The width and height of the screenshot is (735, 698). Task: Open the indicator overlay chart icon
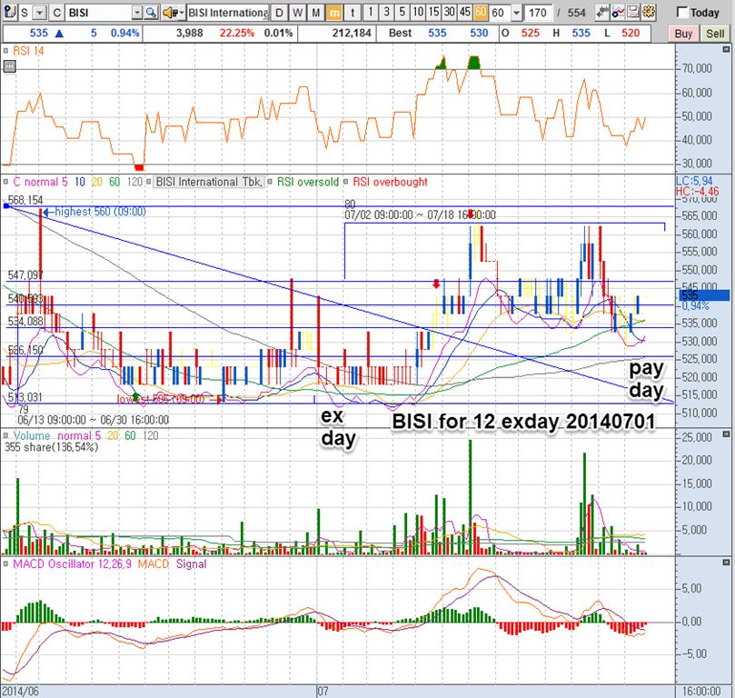(619, 12)
